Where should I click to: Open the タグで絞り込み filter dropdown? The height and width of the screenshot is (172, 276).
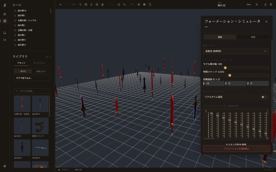pyautogui.click(x=32, y=78)
